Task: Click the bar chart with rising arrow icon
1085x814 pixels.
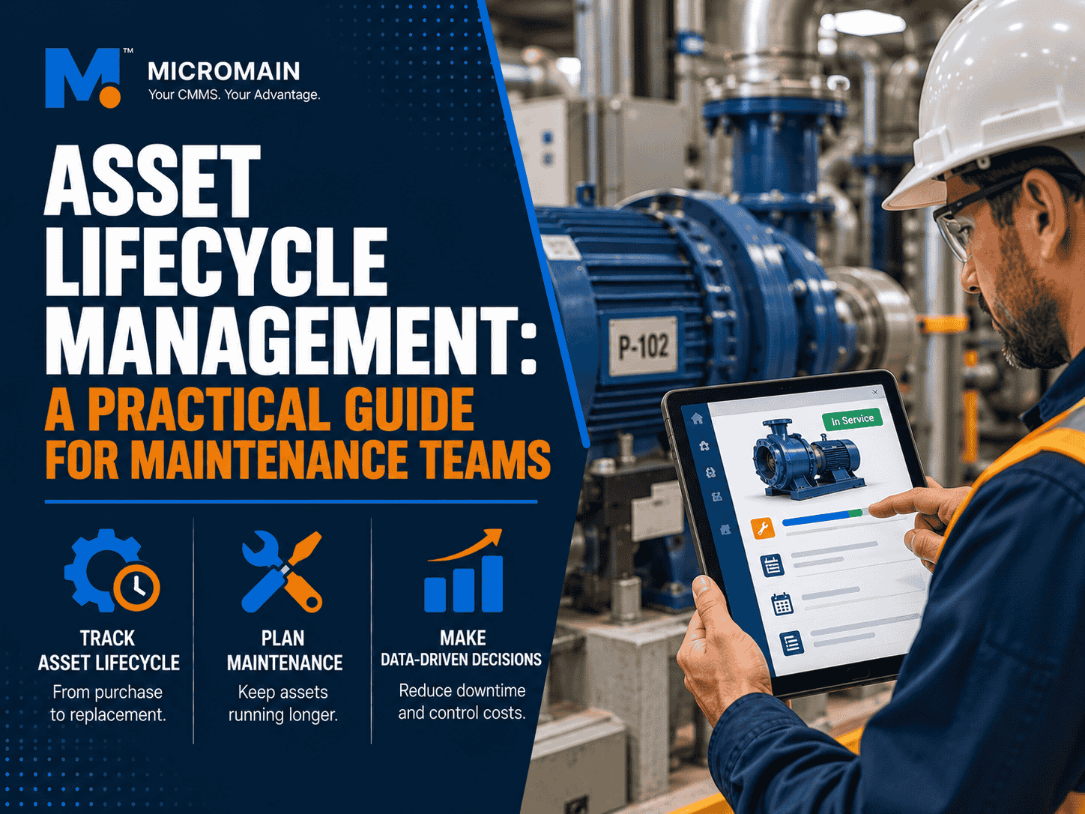Action: 463,570
